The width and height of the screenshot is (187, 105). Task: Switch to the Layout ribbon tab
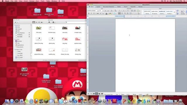(x=98, y=7)
